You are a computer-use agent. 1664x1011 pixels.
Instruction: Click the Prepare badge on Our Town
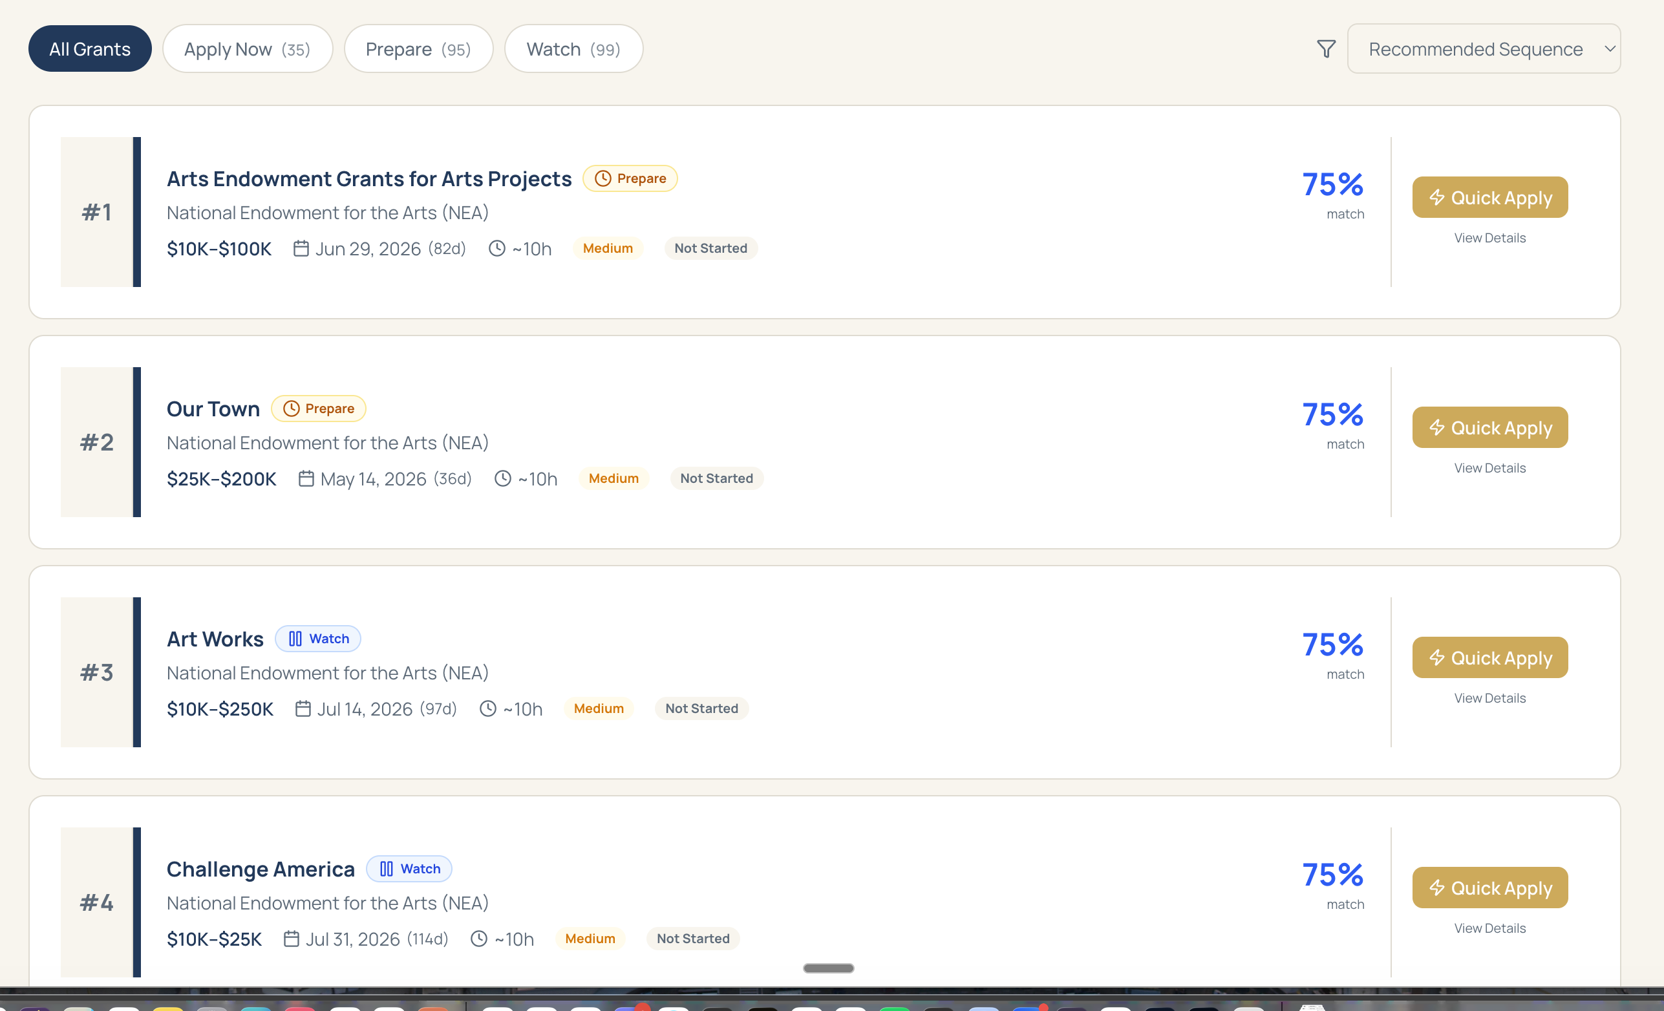click(x=318, y=409)
